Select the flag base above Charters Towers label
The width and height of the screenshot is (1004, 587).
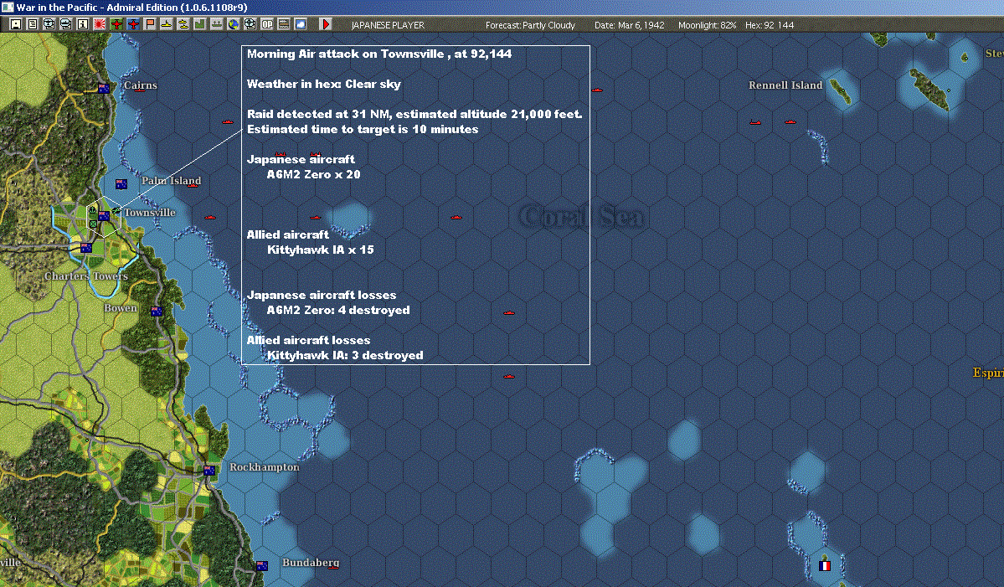(x=85, y=248)
